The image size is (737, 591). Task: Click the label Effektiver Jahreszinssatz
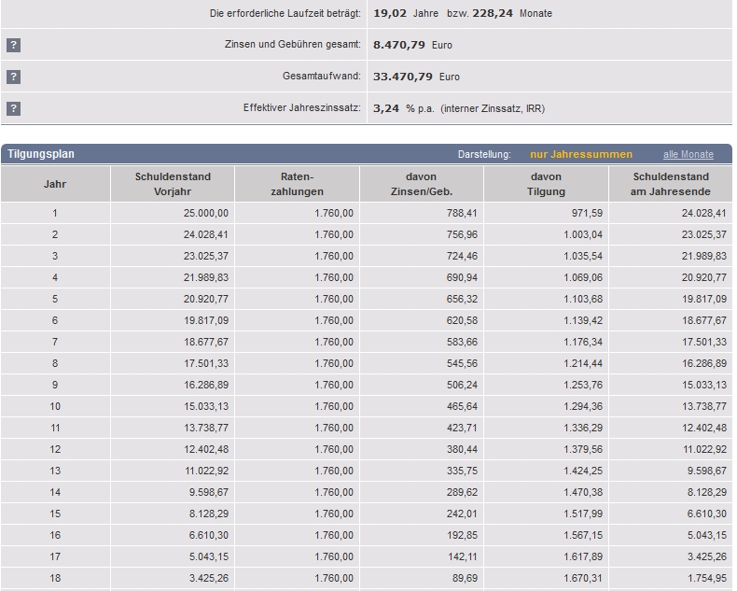coord(301,107)
